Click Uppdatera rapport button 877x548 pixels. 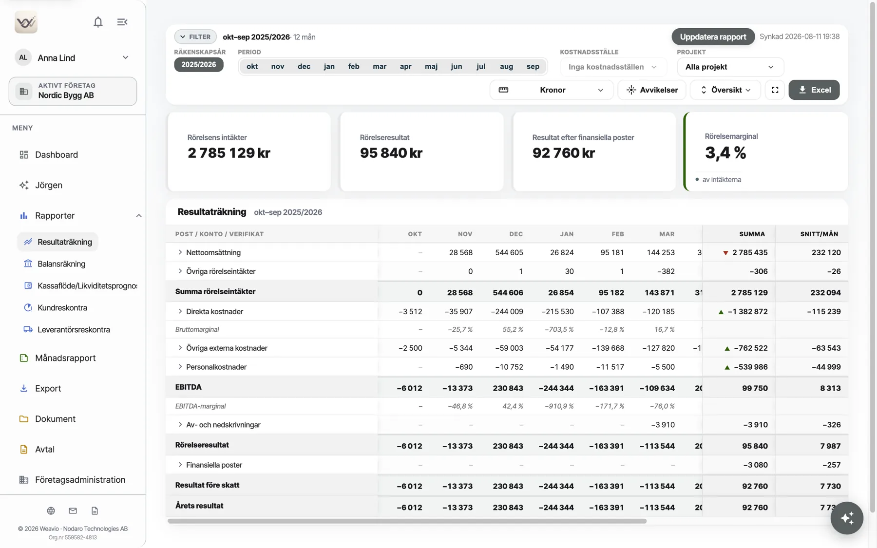click(x=713, y=37)
